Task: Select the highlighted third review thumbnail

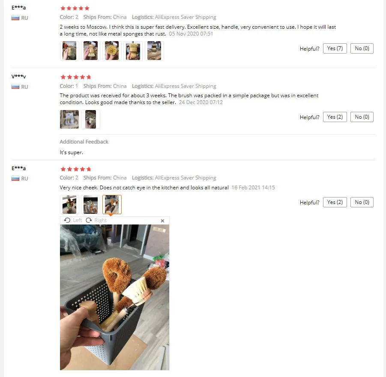Action: (x=112, y=204)
